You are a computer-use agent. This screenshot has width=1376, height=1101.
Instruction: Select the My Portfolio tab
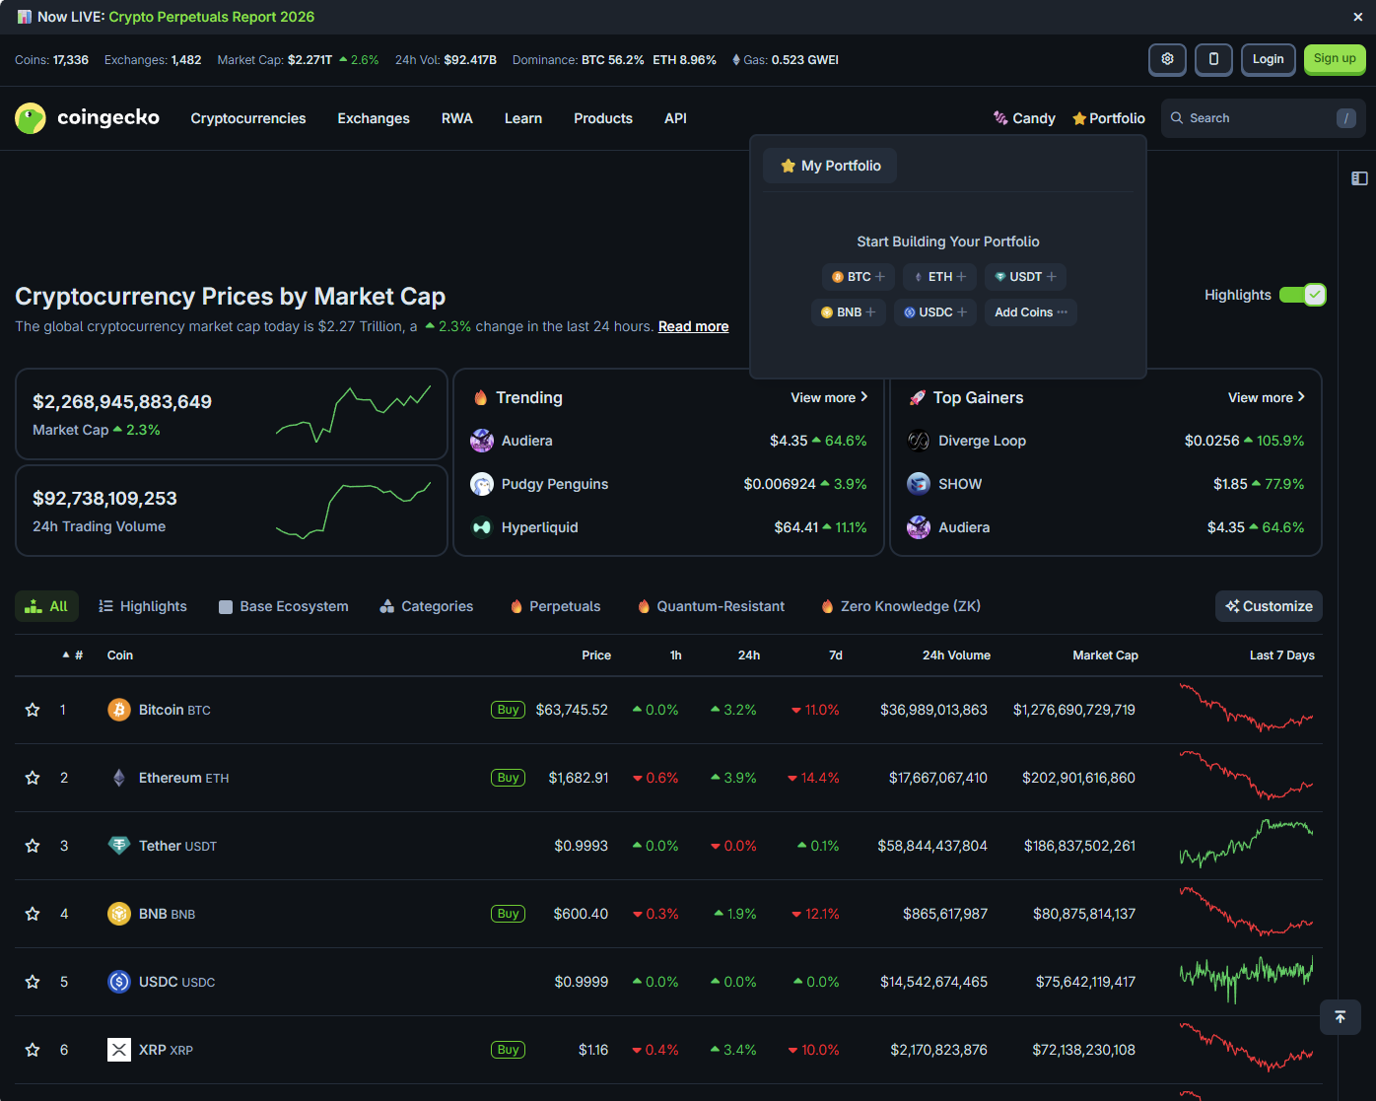click(830, 166)
